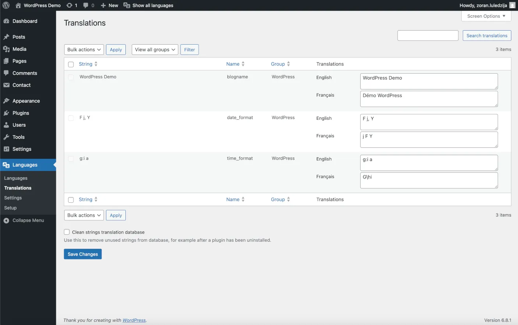Click the Appearance paintbrush icon in sidebar
The height and width of the screenshot is (325, 518).
(6, 101)
